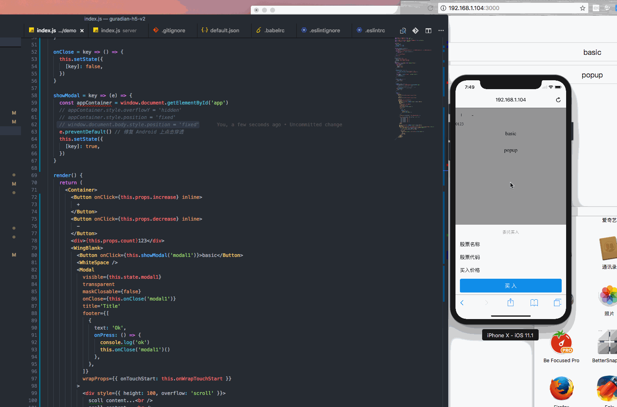This screenshot has width=617, height=407.
Task: Tap the Safari share icon in the simulator
Action: tap(510, 303)
